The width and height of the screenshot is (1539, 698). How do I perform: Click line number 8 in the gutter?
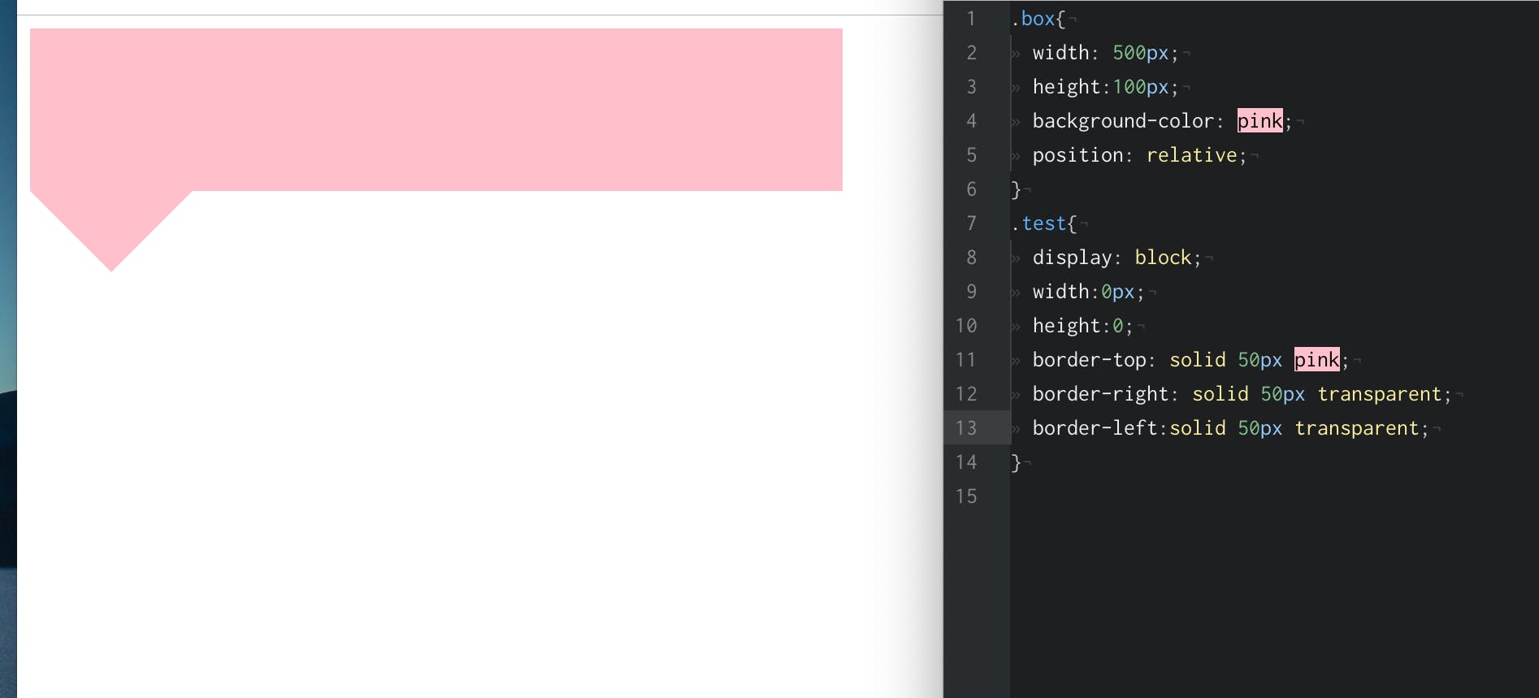coord(971,258)
